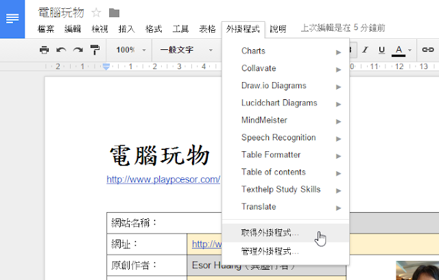Click the author photo thumbnail
Image resolution: width=439 pixels, height=280 pixels.
click(x=417, y=270)
